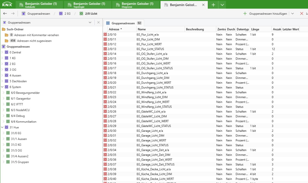This screenshot has width=308, height=183.
Task: Open the tab list dropdown arrow
Action: 222,5
